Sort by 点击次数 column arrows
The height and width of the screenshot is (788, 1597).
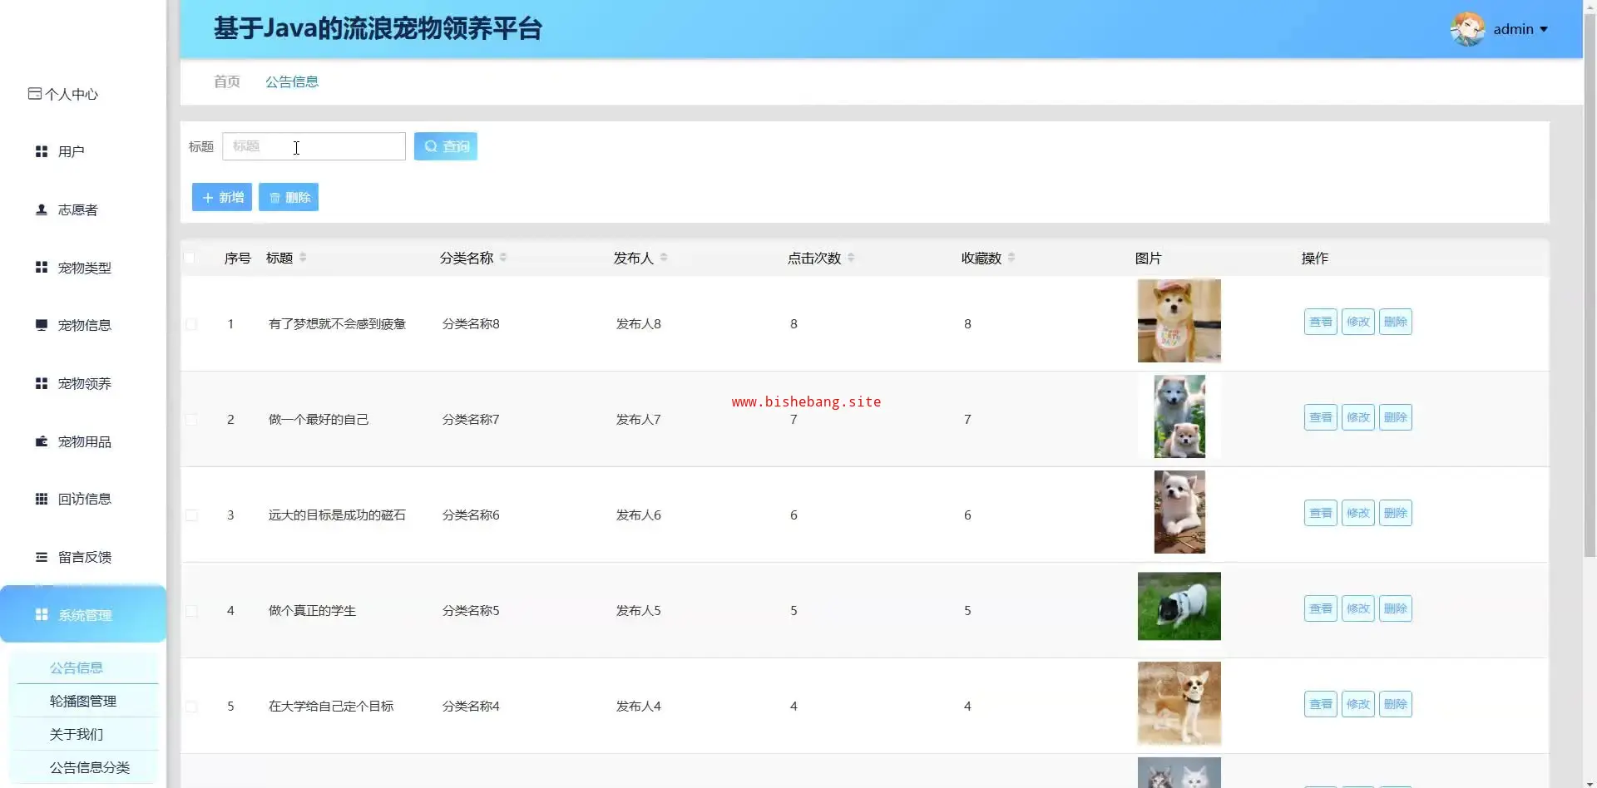point(851,258)
